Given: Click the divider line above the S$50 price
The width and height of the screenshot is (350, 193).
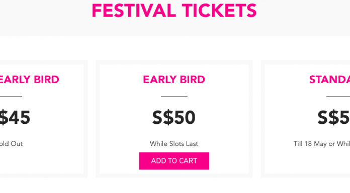Looking at the screenshot, I should point(174,96).
